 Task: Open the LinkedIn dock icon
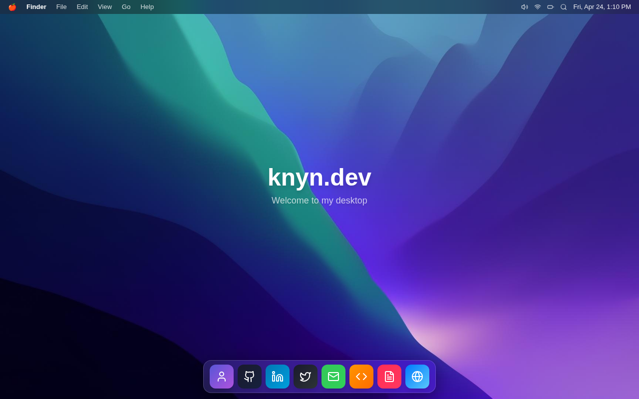[x=278, y=377]
